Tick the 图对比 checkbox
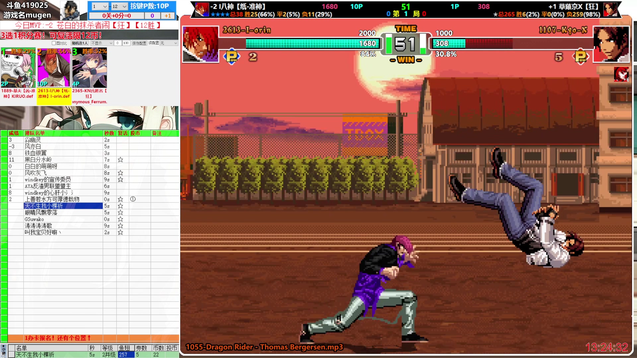This screenshot has width=637, height=358. point(54,43)
